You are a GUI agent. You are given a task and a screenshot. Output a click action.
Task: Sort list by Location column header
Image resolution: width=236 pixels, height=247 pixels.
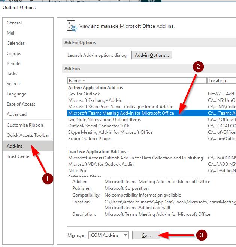[221, 81]
